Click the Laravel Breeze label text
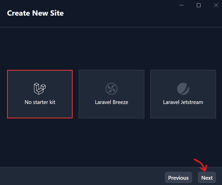The width and height of the screenshot is (222, 185). tap(111, 102)
